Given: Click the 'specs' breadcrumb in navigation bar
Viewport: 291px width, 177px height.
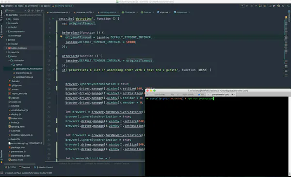Looking at the screenshot, I should (45, 6).
